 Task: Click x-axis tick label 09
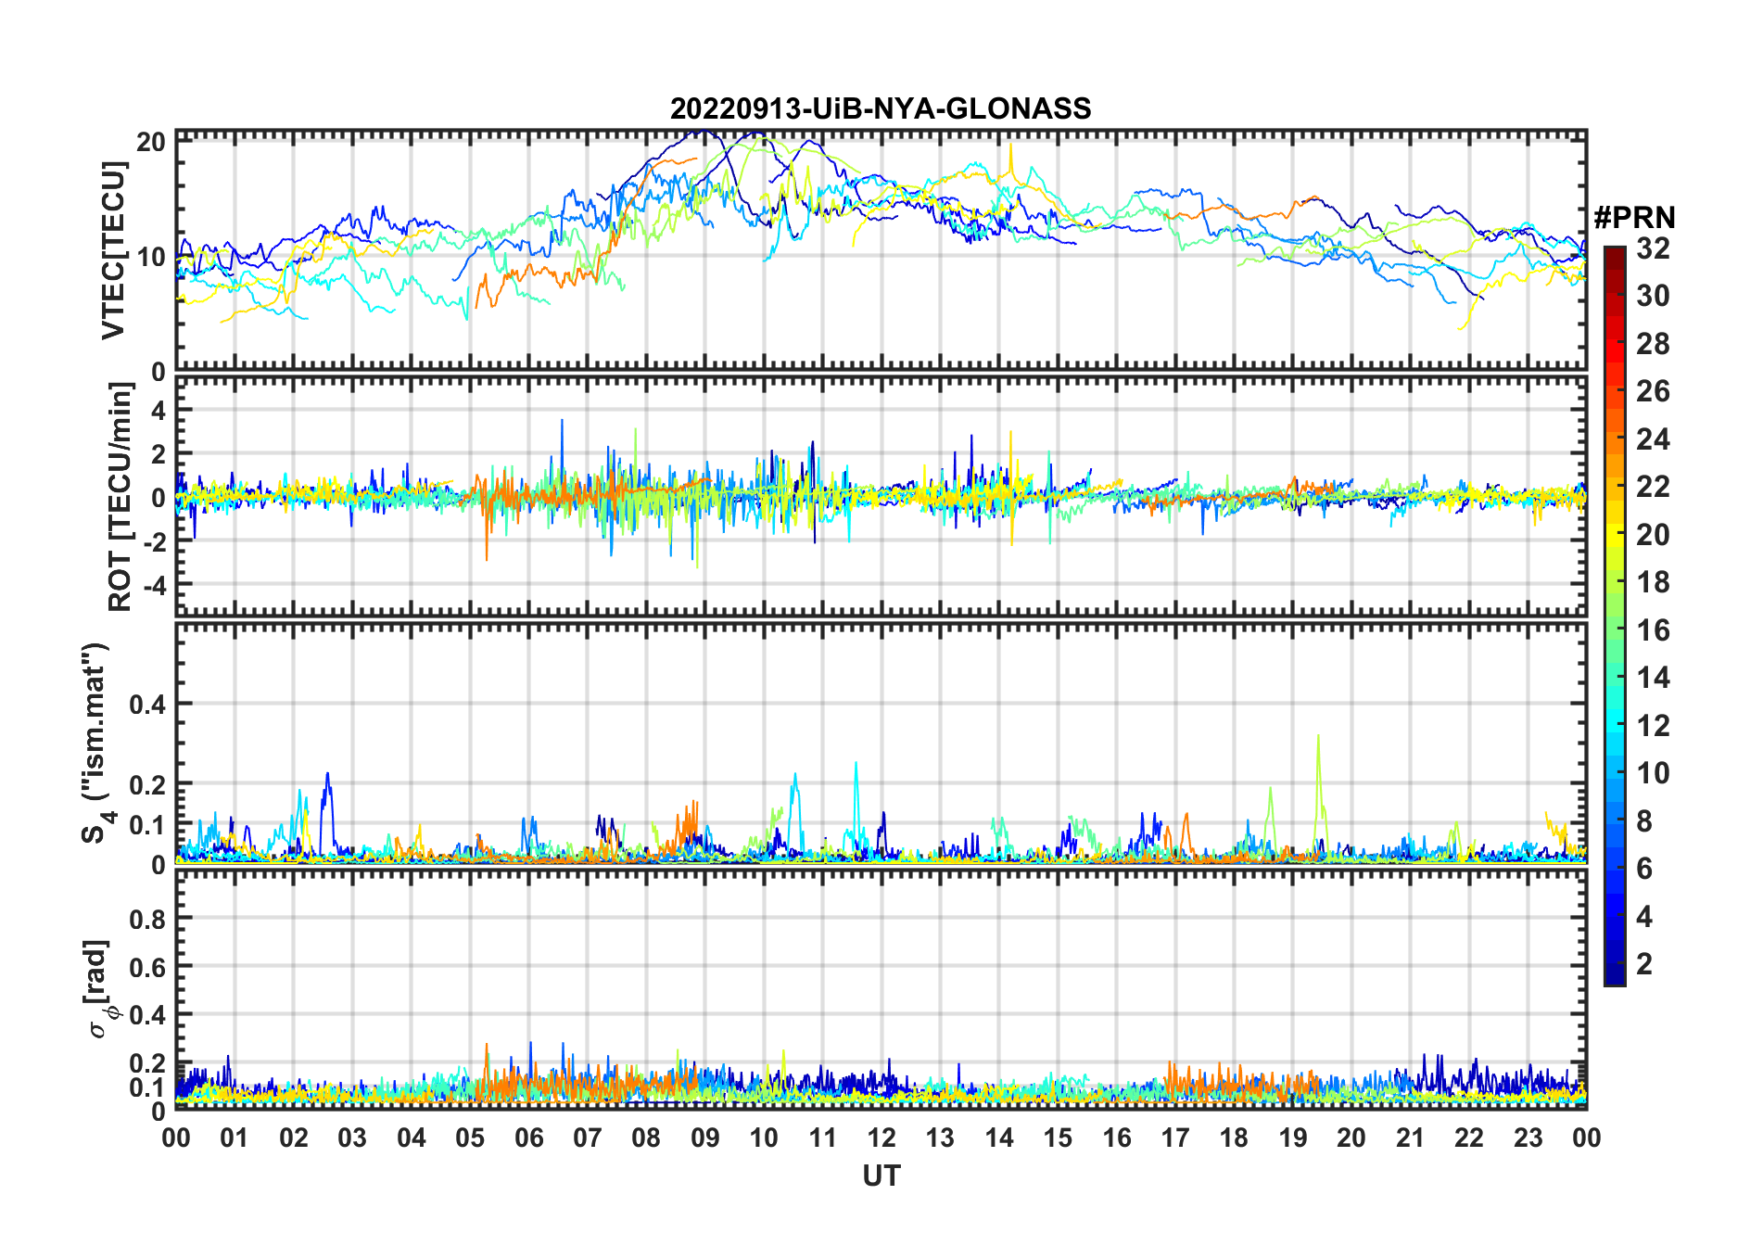pos(704,1138)
